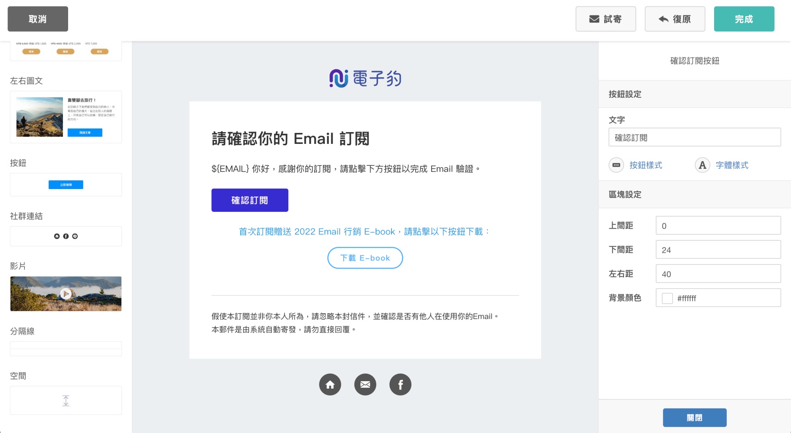Close the settings panel with 關閉
791x433 pixels.
tap(694, 418)
